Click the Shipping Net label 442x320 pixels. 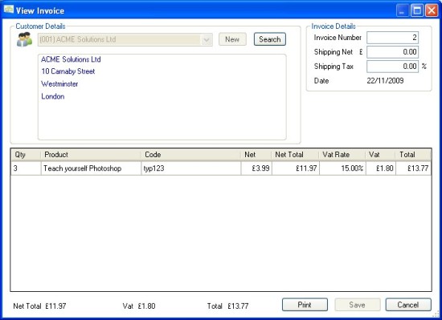tap(334, 52)
